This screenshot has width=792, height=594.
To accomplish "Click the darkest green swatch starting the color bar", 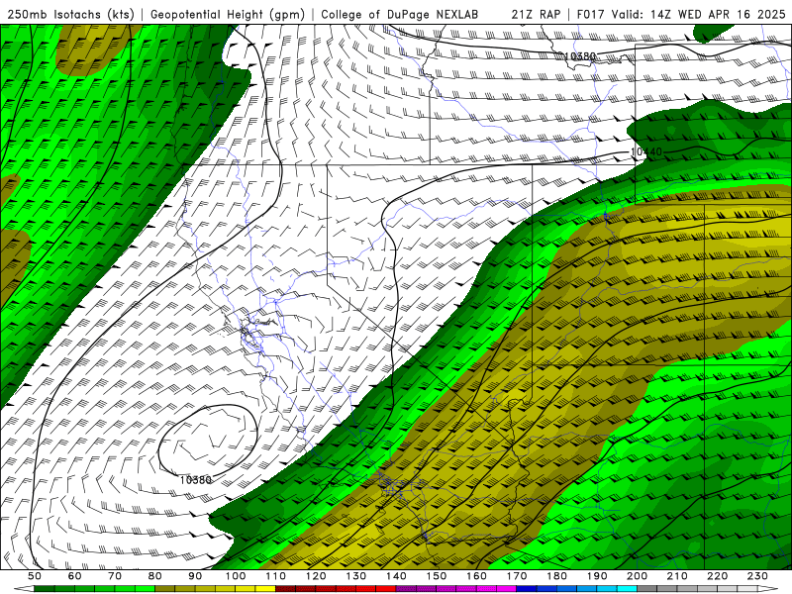I will 45,588.
